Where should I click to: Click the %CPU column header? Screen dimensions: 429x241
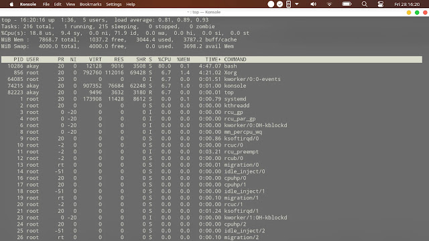[x=164, y=60]
